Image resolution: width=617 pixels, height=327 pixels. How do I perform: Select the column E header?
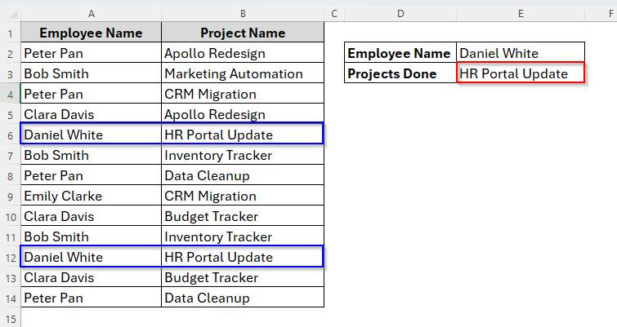coord(521,14)
